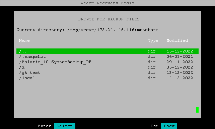Click the date 14-12-2022
This screenshot has width=215, height=129.
(180, 78)
